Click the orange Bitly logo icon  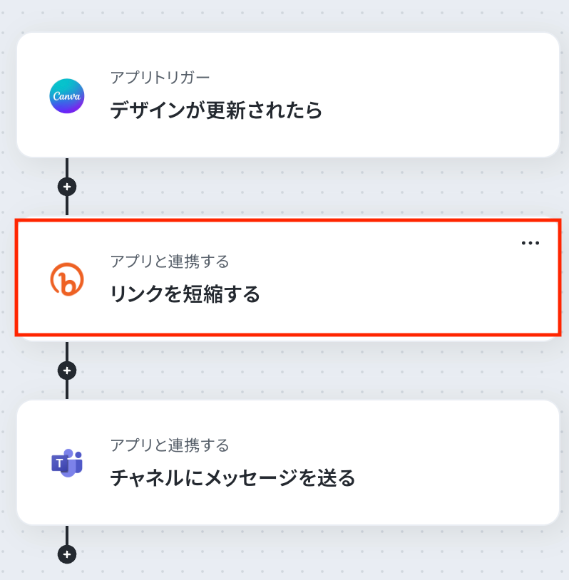[x=67, y=279]
